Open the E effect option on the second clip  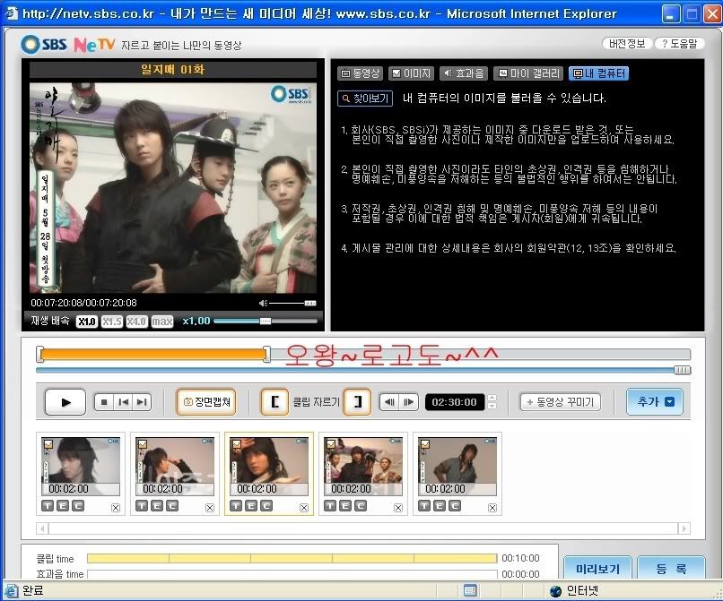tap(157, 506)
